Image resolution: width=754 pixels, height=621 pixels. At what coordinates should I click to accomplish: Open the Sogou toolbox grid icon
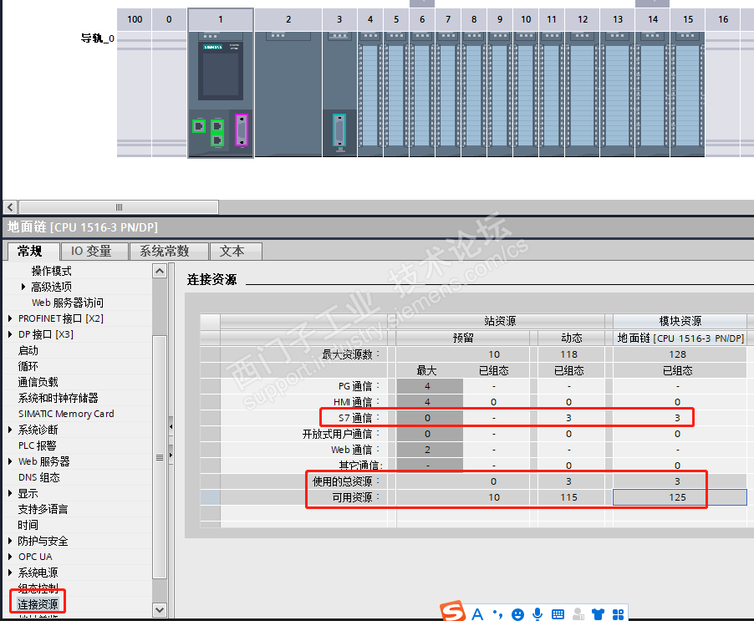618,613
